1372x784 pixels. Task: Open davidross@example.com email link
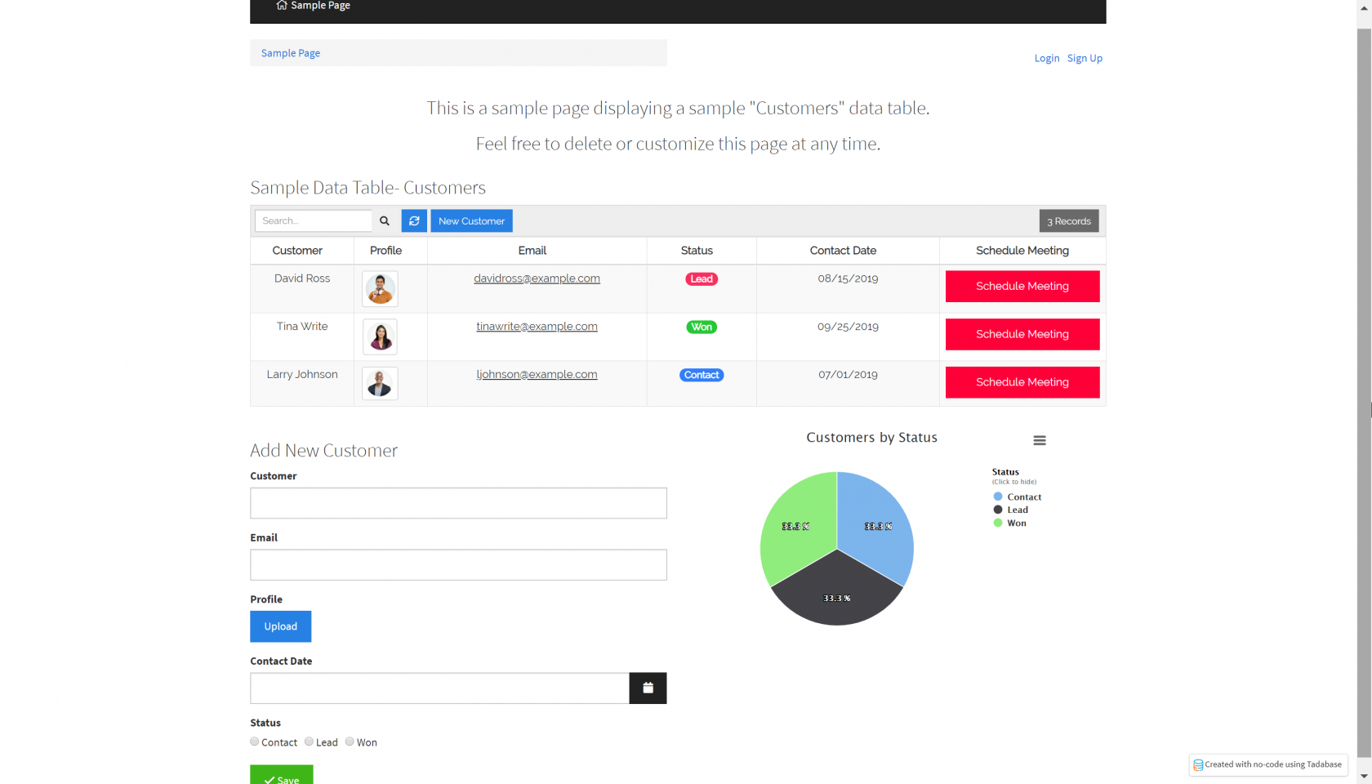click(x=537, y=278)
